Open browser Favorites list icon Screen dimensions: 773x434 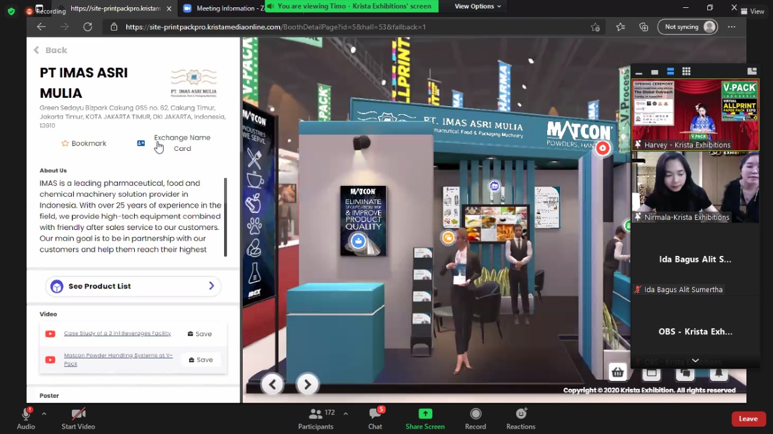pyautogui.click(x=620, y=27)
